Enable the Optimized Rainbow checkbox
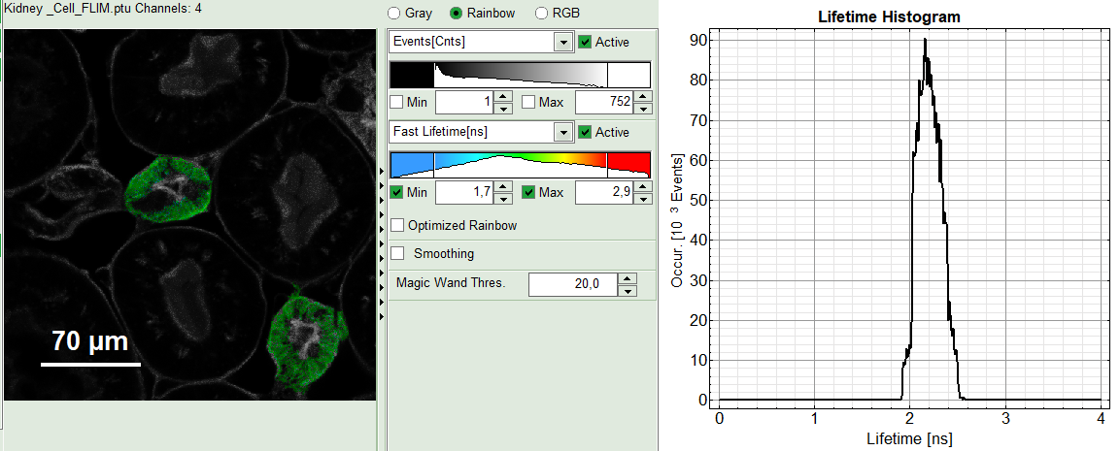 point(397,225)
